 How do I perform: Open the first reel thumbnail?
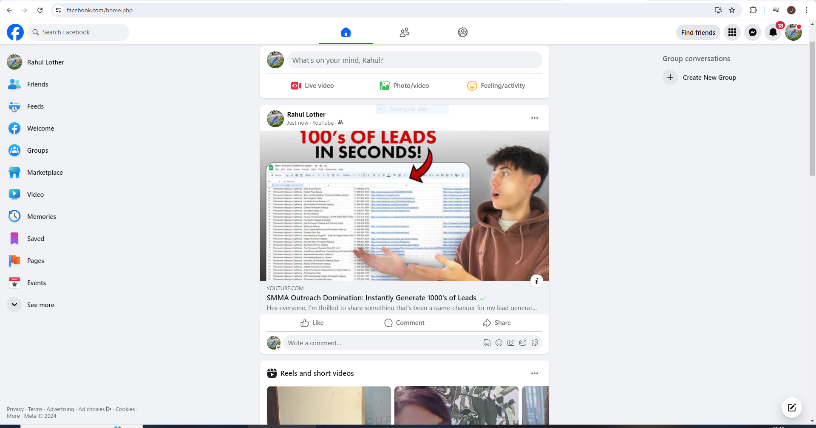(x=329, y=405)
